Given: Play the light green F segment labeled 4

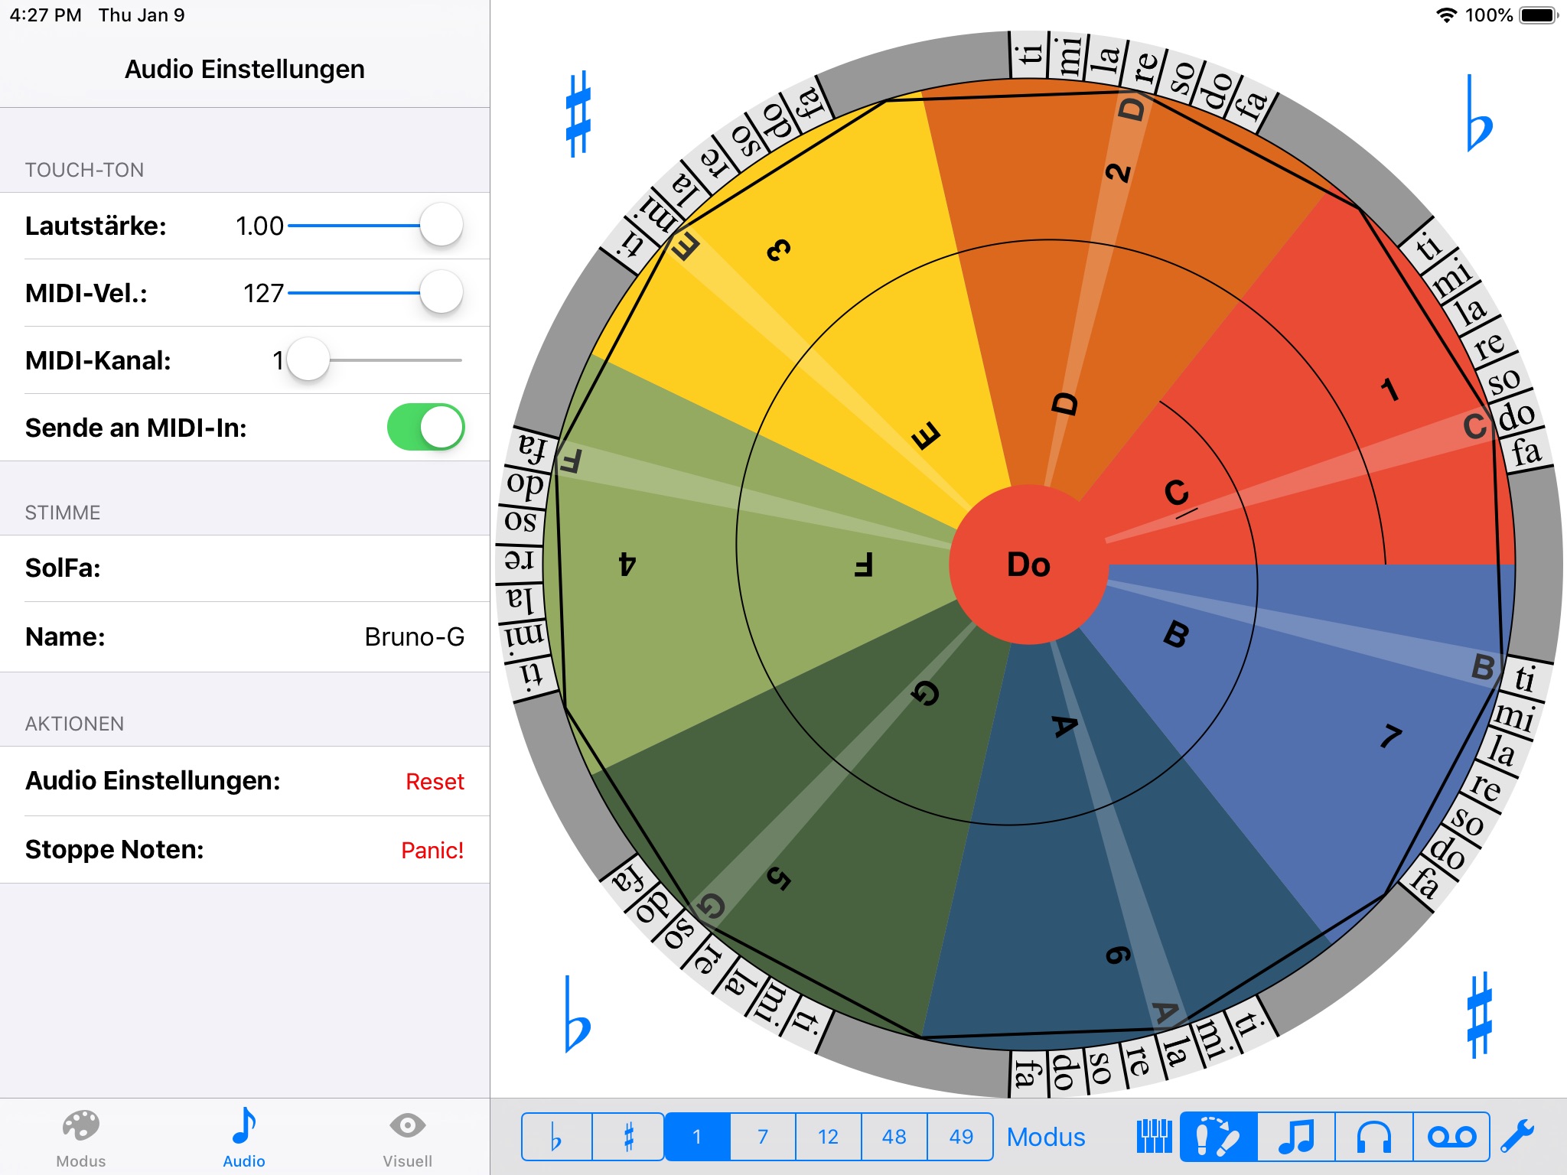Looking at the screenshot, I should click(627, 565).
